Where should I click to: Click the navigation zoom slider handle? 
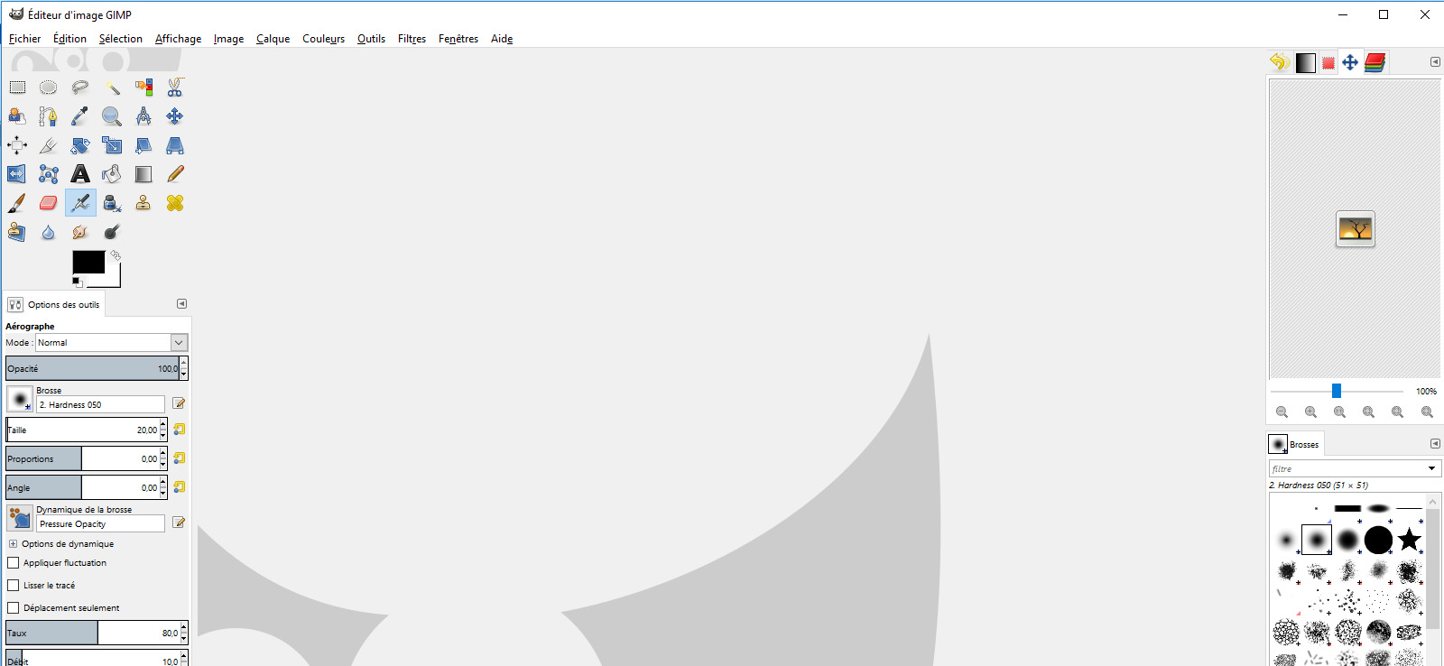pyautogui.click(x=1337, y=391)
